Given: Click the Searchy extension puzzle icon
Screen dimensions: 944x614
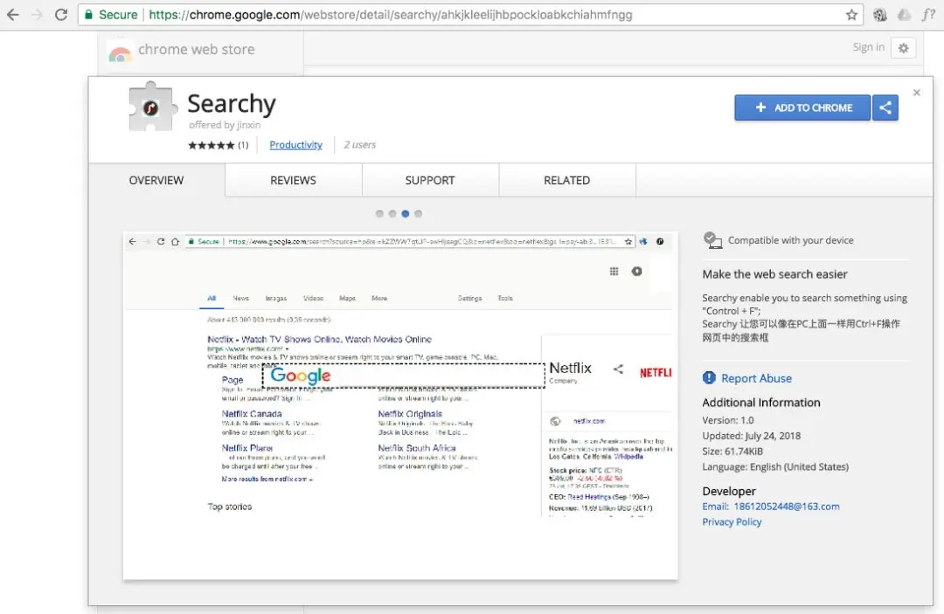Looking at the screenshot, I should (153, 107).
